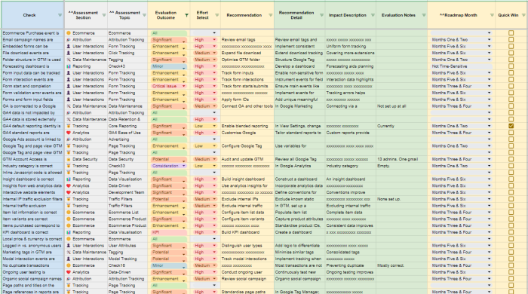Image resolution: width=528 pixels, height=294 pixels.
Task: Select the 'GA4 Ease of Use' topic cell
Action: coord(127,133)
